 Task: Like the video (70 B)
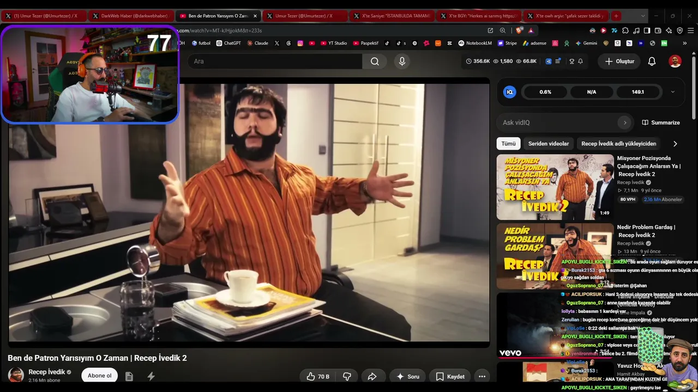(317, 376)
